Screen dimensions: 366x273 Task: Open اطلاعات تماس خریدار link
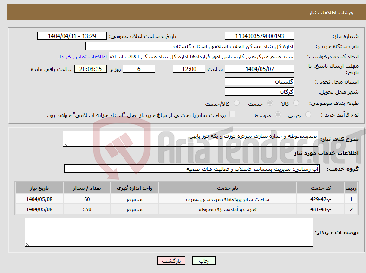point(82,57)
